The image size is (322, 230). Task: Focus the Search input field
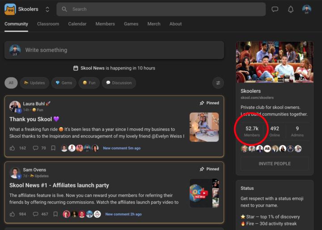(x=161, y=9)
